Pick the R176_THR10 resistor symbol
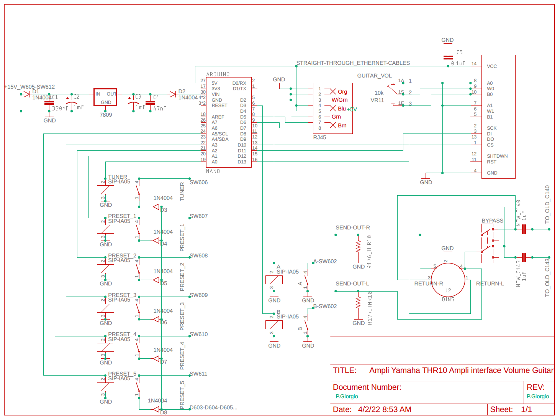This screenshot has width=560, height=417. coord(358,246)
